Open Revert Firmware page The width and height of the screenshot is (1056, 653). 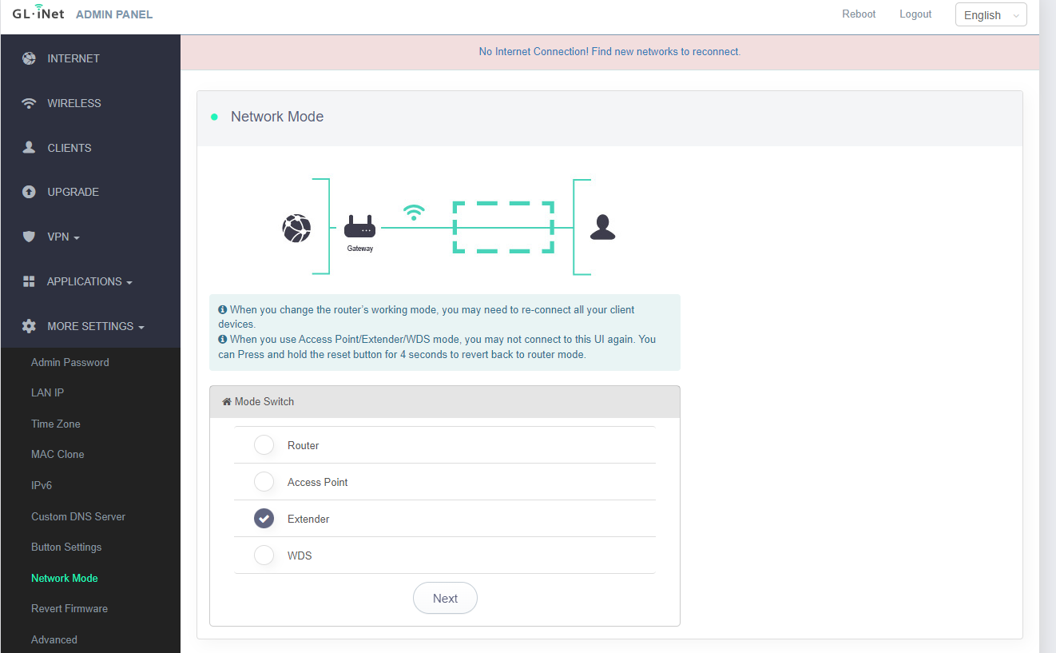[x=69, y=608]
